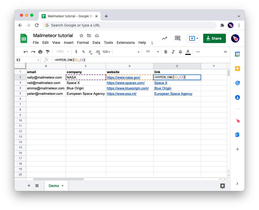Open Google account avatar in Sheets

(235, 38)
